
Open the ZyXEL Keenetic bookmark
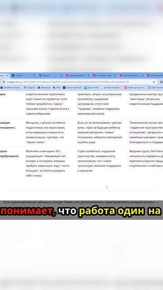155,87
